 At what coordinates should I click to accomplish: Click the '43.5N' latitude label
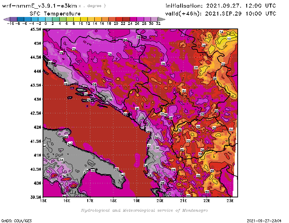click(36, 85)
